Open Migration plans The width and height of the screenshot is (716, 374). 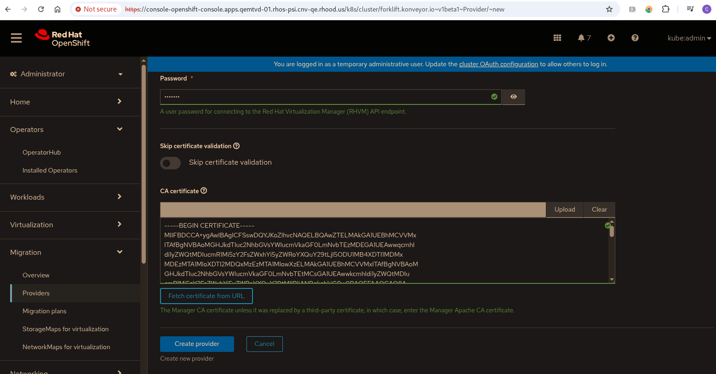44,311
